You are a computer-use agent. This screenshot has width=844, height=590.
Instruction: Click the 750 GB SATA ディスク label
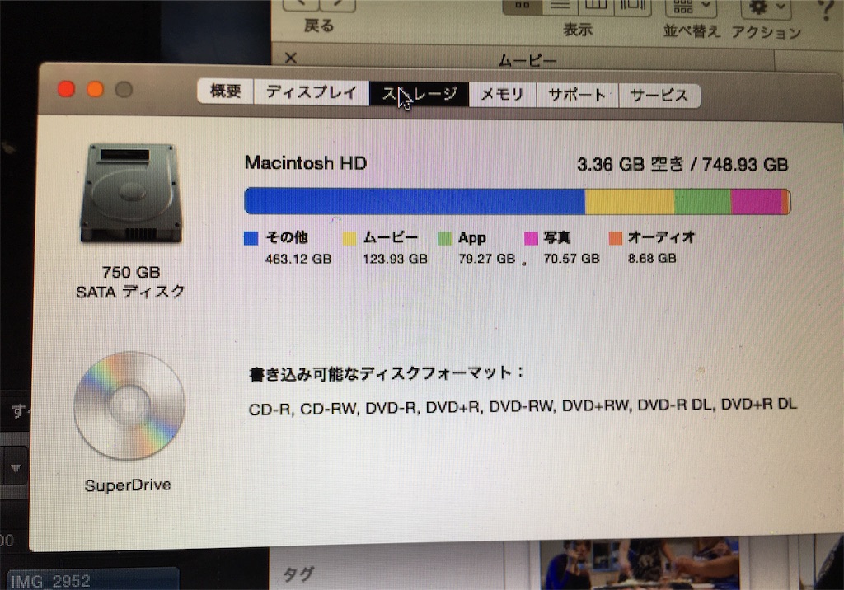(130, 282)
